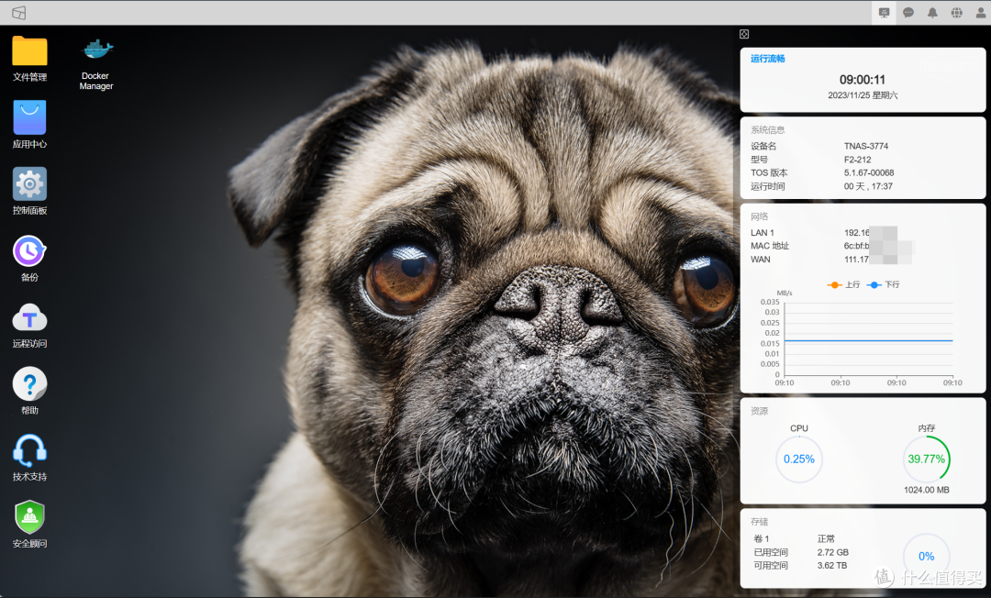Click the TOS main menu icon in top-left

(19, 13)
